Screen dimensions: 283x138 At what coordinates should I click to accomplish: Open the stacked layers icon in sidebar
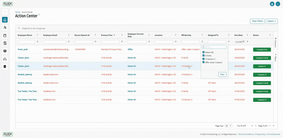[x=5, y=51]
